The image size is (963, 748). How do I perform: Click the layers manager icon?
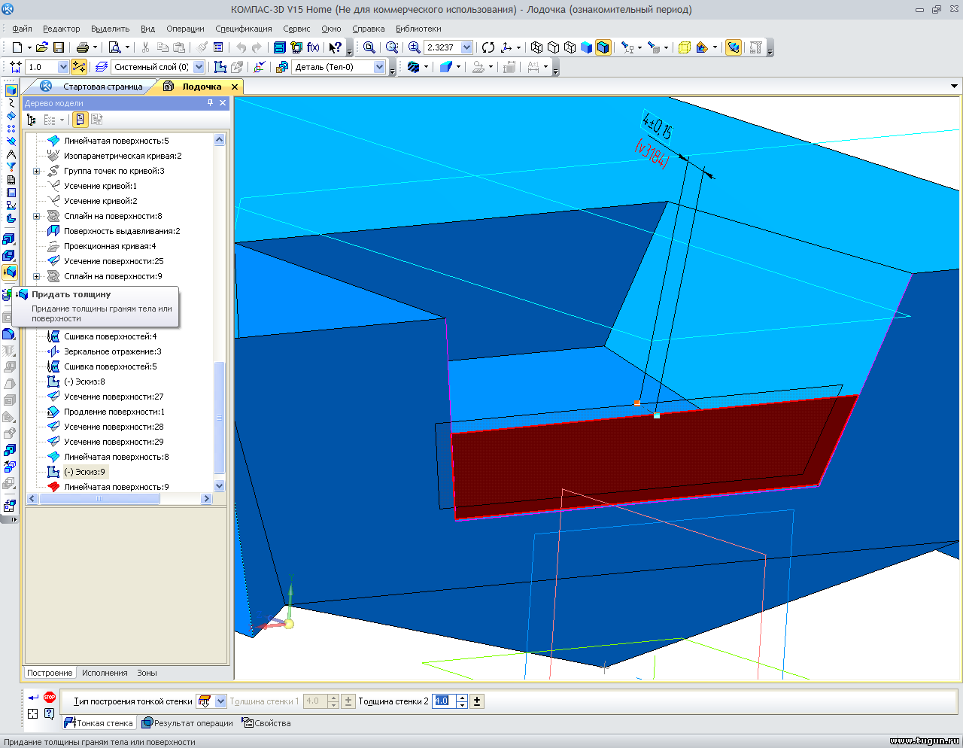coord(102,67)
